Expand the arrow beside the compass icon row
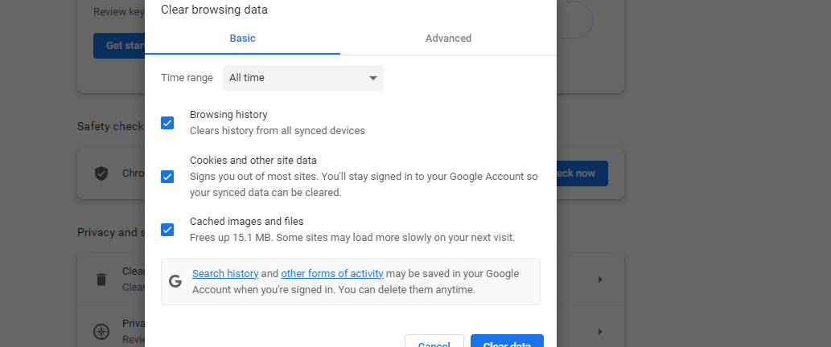Screen dimensions: 831x347 [599, 331]
